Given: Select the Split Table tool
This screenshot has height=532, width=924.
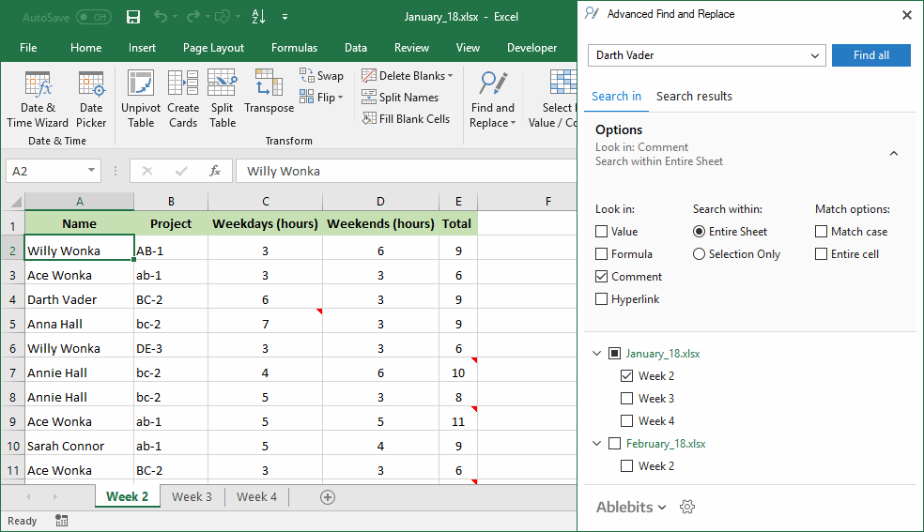Looking at the screenshot, I should (x=223, y=99).
